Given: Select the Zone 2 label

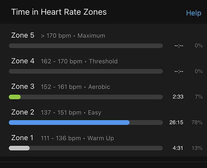Looking at the screenshot, I should 23,112.
